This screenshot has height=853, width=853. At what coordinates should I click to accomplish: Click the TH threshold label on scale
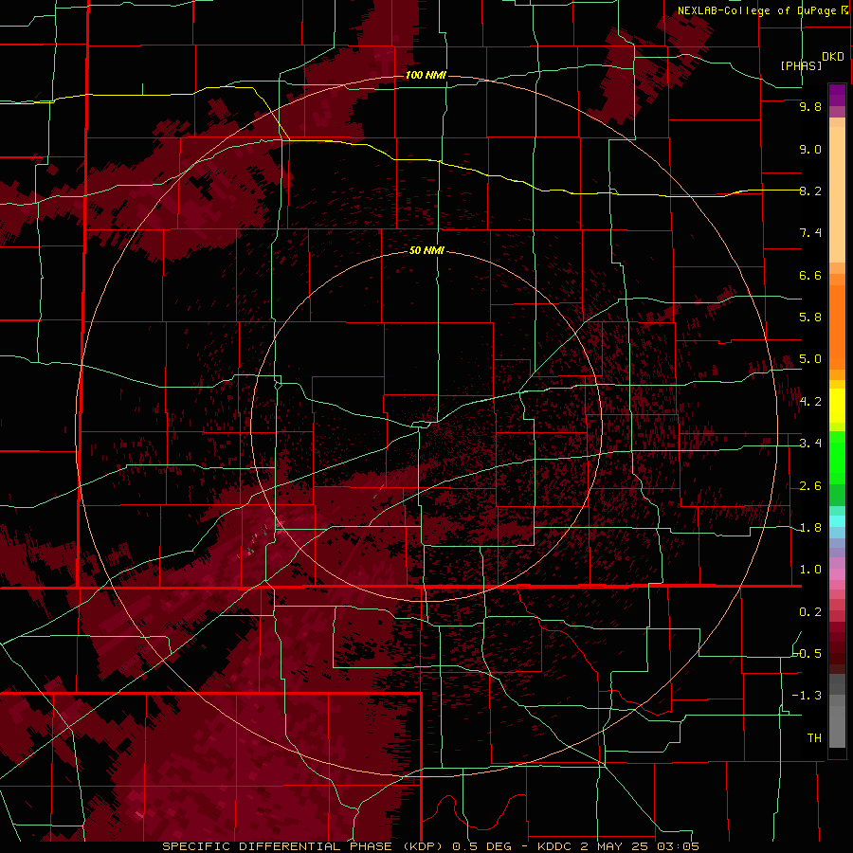tap(814, 738)
